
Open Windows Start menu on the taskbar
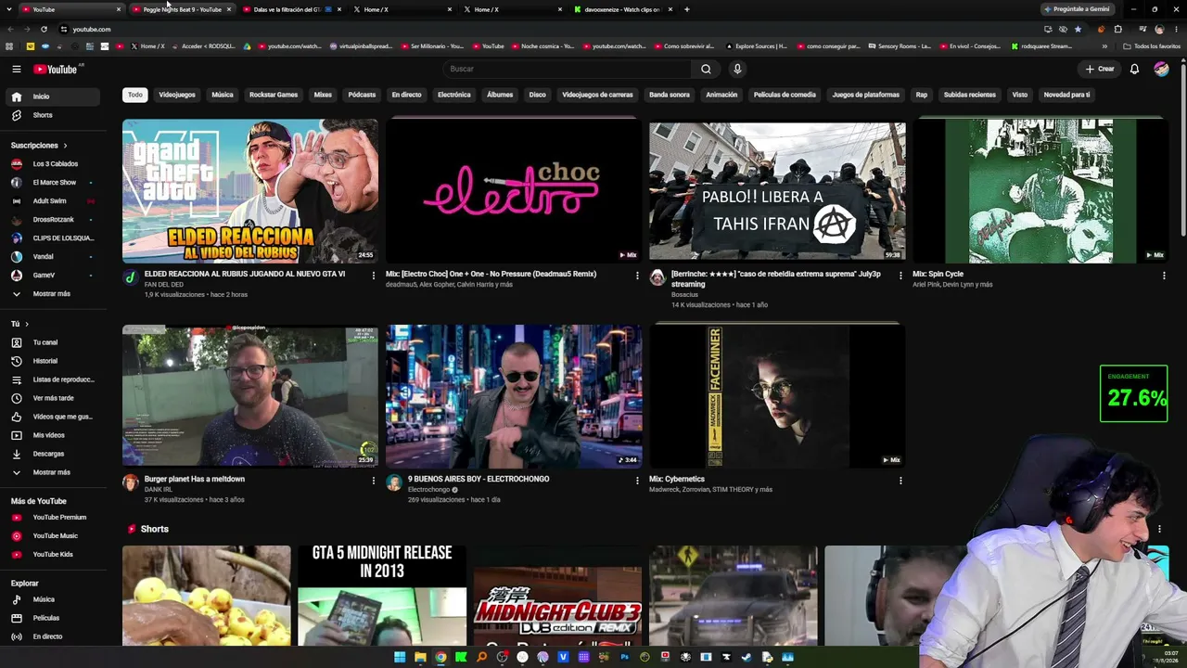point(400,657)
